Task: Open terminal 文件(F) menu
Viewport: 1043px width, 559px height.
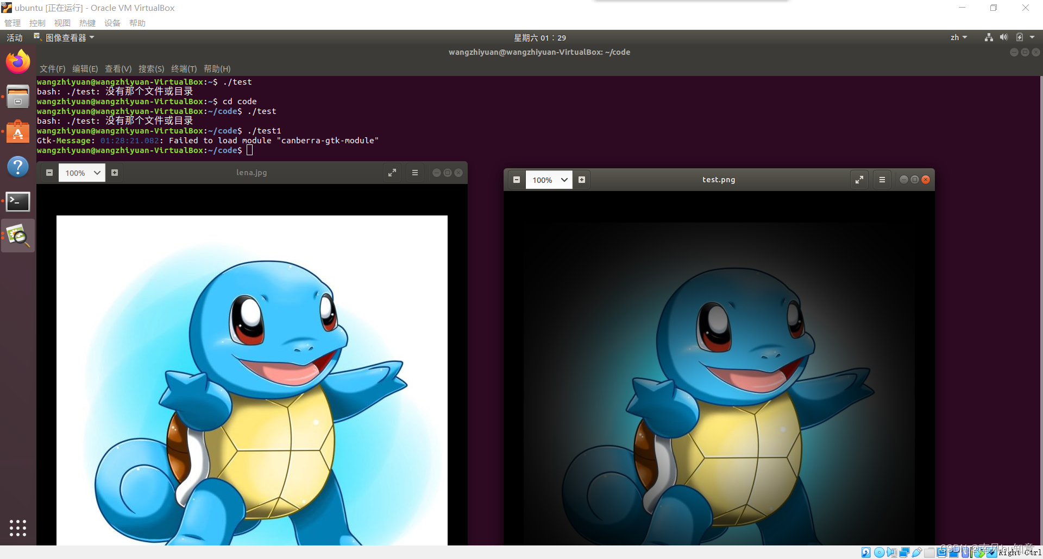Action: coord(52,69)
